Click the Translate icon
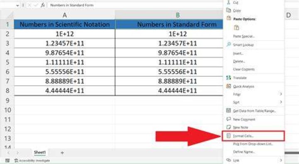Image resolution: width=299 pixels, height=164 pixels. pyautogui.click(x=228, y=77)
